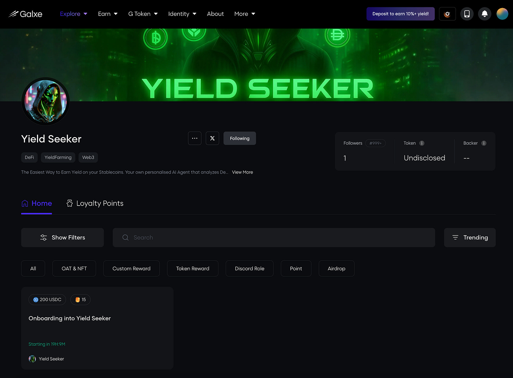Click View More description link
This screenshot has height=378, width=513.
click(242, 172)
